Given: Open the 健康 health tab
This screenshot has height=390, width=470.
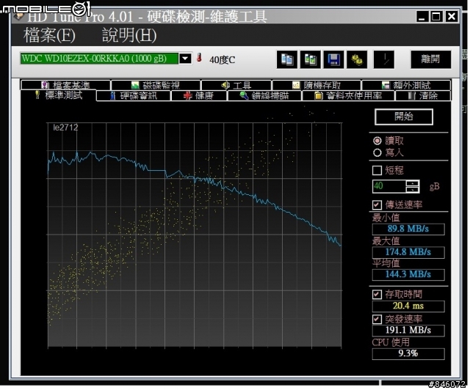Looking at the screenshot, I should tap(199, 96).
